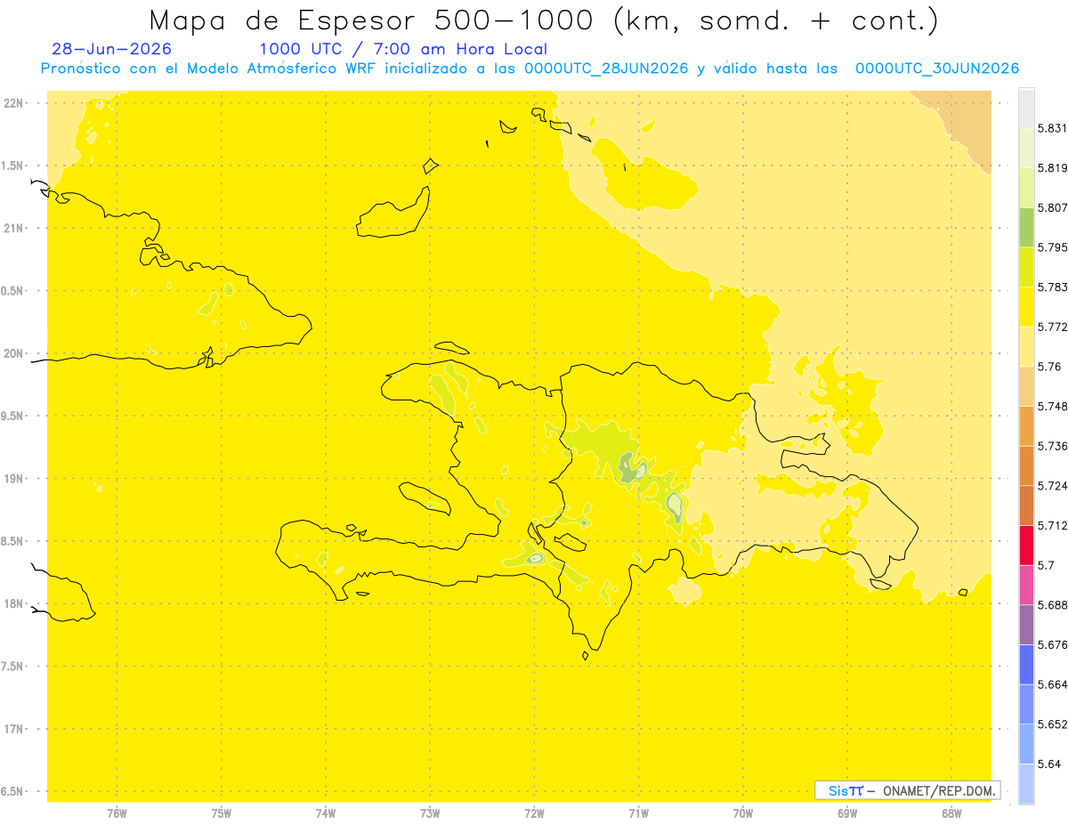Pick the pink legend swatch between 5.688 and 5.7
Screen dimensions: 1068x825
pyautogui.click(x=1026, y=585)
